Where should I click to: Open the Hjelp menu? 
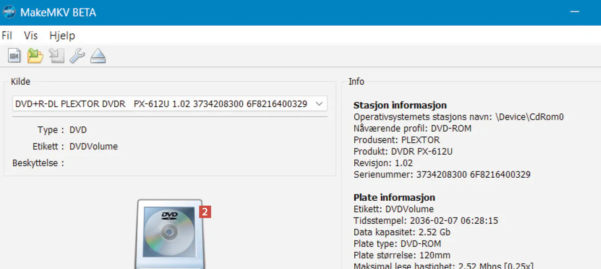pos(62,36)
